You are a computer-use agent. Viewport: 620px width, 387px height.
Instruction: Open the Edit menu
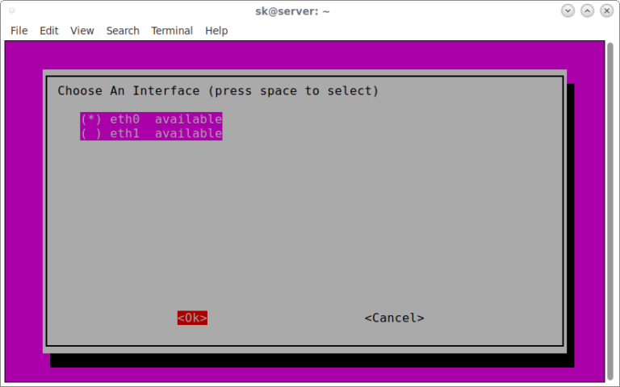tap(49, 31)
